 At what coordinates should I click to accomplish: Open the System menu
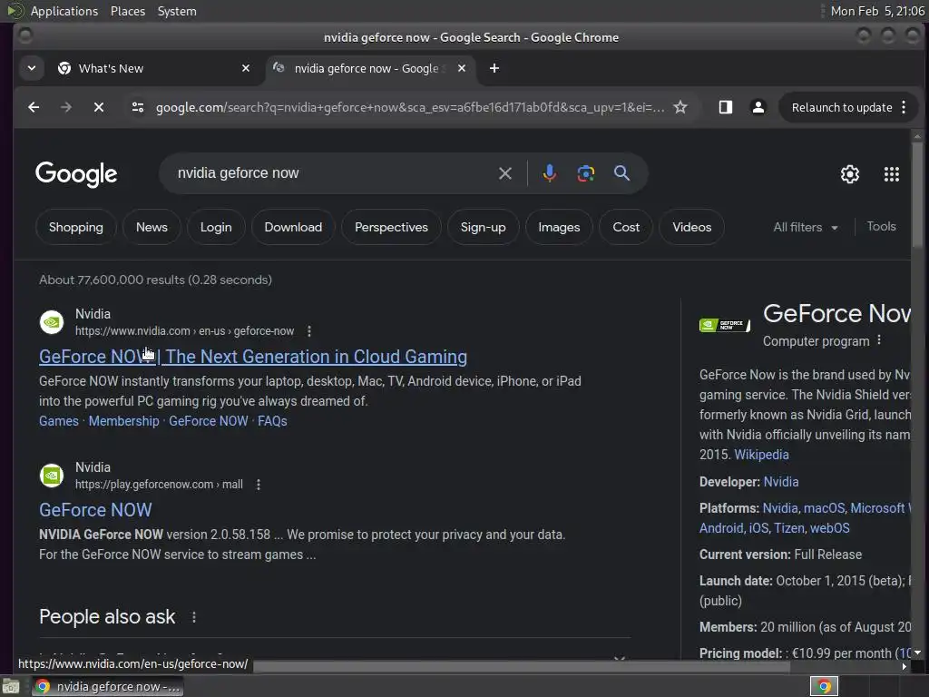pos(177,11)
